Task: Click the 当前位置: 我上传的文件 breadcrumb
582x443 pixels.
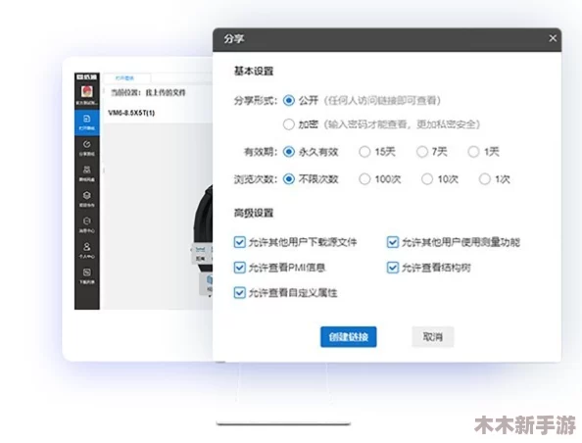Action: [x=148, y=92]
